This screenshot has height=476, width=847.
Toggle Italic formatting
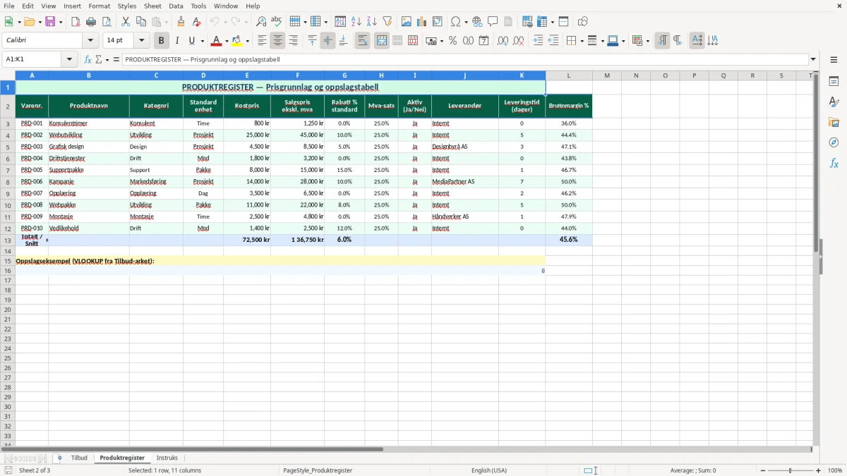(x=177, y=41)
